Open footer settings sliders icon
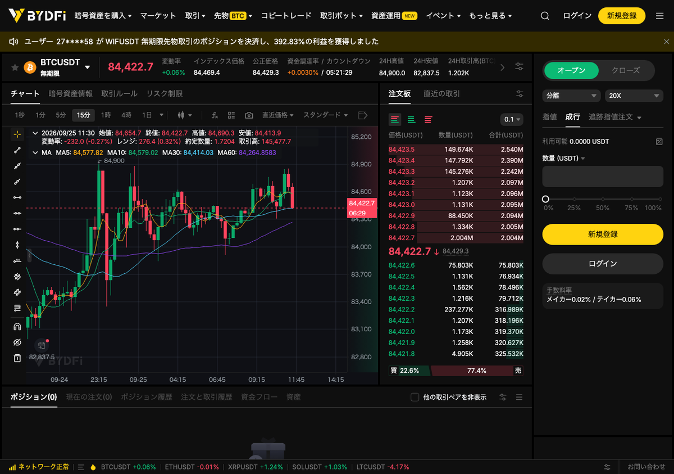Viewport: 674px width, 474px height. tap(607, 467)
